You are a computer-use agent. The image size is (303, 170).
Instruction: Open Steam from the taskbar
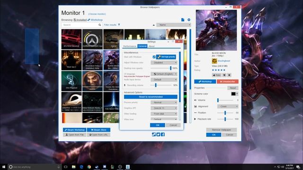(97, 167)
